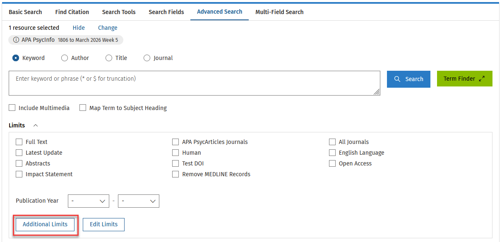502x242 pixels.
Task: Choose the Journal search radio option
Action: [147, 58]
